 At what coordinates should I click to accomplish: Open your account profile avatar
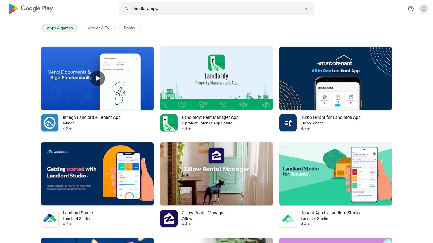[423, 8]
